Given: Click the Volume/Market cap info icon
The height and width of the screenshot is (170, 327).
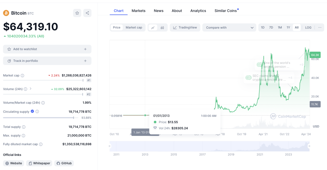Looking at the screenshot, I should tap(43, 103).
